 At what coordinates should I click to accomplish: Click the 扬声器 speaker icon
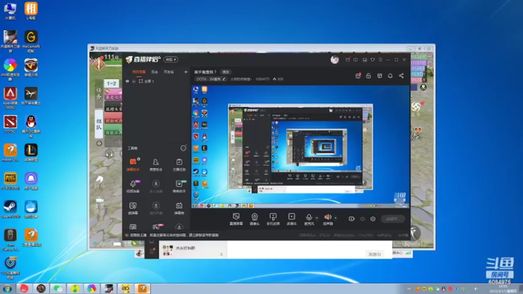click(328, 219)
